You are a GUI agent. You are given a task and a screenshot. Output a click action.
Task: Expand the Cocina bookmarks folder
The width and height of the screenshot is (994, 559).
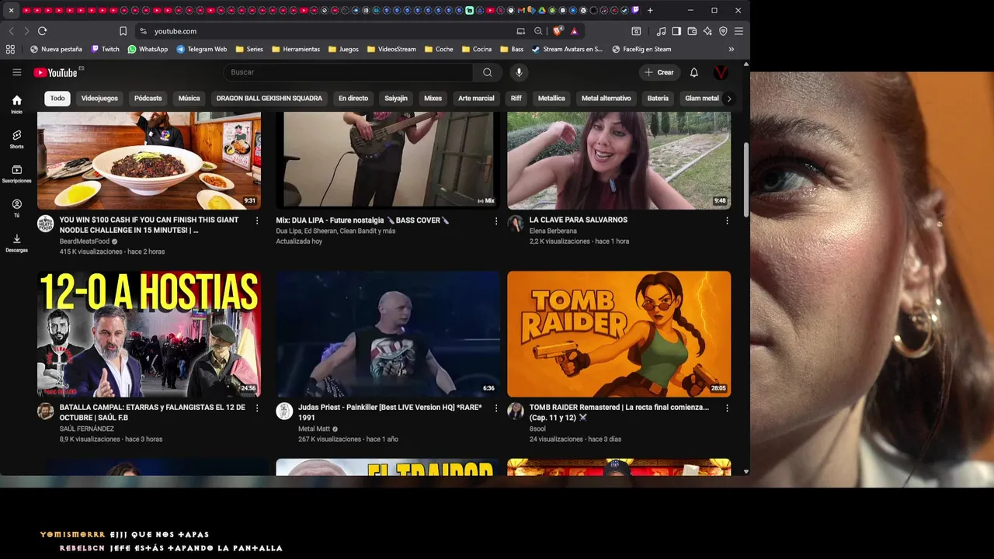click(477, 49)
